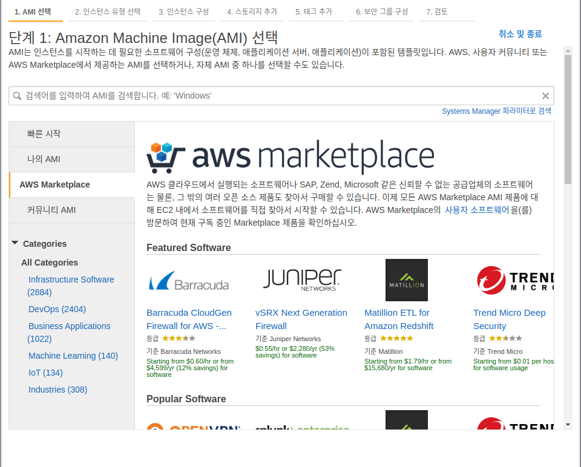Go to step 2 인스턴스 유형 선택 tab
Image resolution: width=581 pixels, height=467 pixels.
[108, 12]
